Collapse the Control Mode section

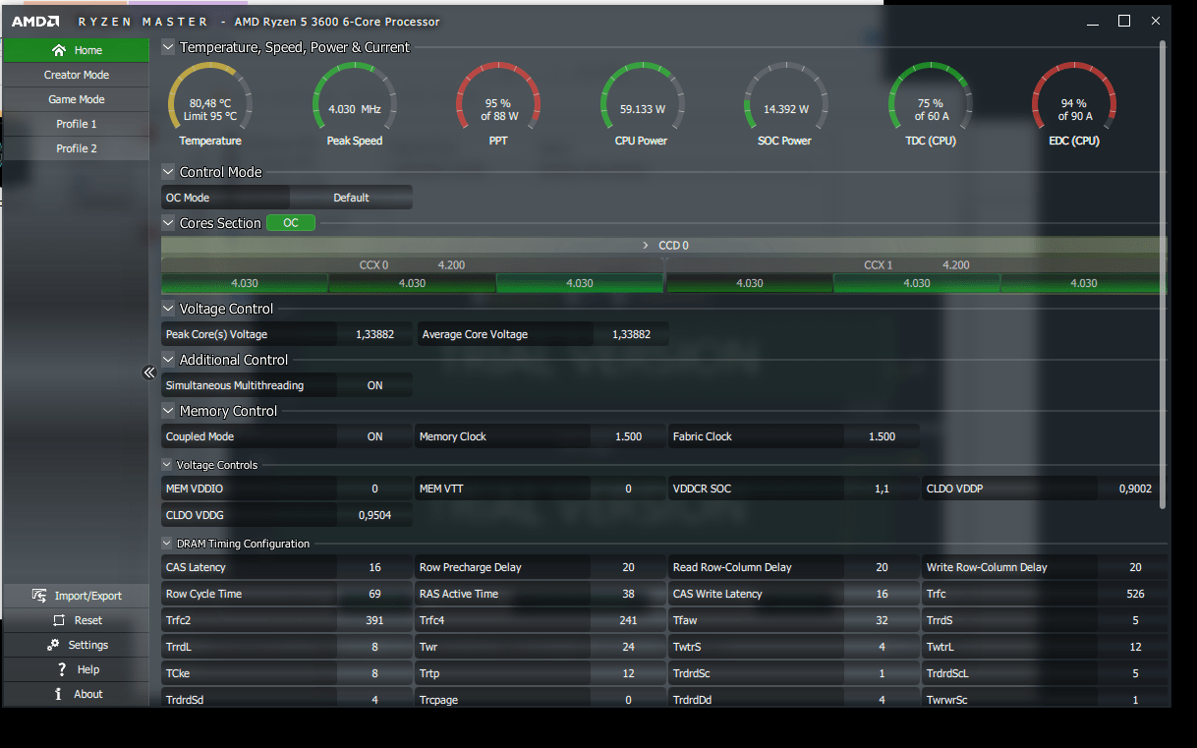(x=168, y=172)
